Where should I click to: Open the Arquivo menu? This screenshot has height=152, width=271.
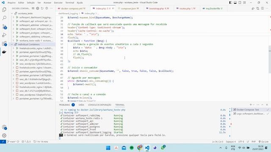[x=11, y=3]
